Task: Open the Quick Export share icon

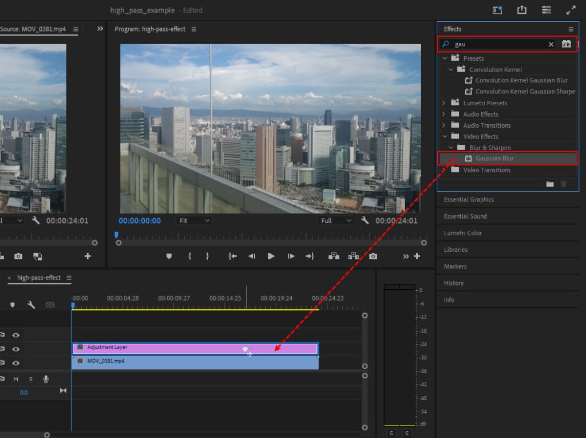Action: 522,10
